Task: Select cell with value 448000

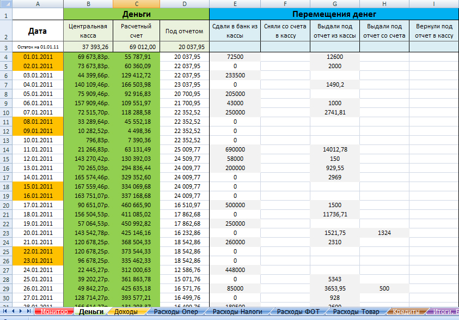Action: coord(235,270)
